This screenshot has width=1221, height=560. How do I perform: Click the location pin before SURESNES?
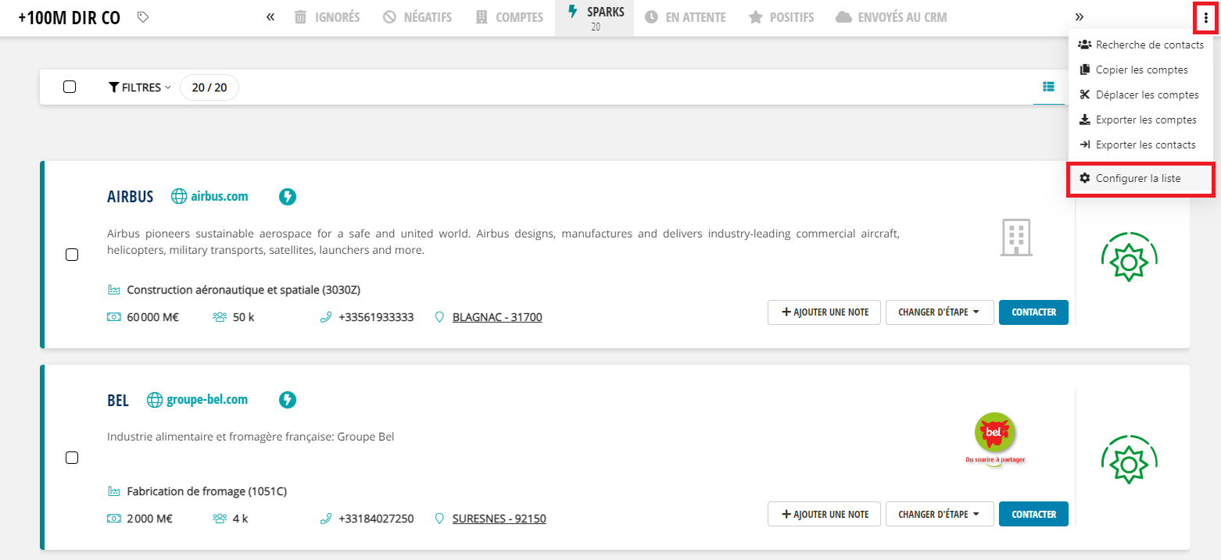(x=439, y=519)
